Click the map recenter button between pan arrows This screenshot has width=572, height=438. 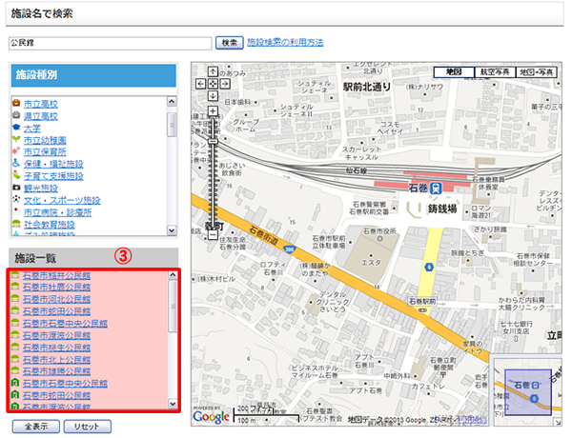point(213,84)
